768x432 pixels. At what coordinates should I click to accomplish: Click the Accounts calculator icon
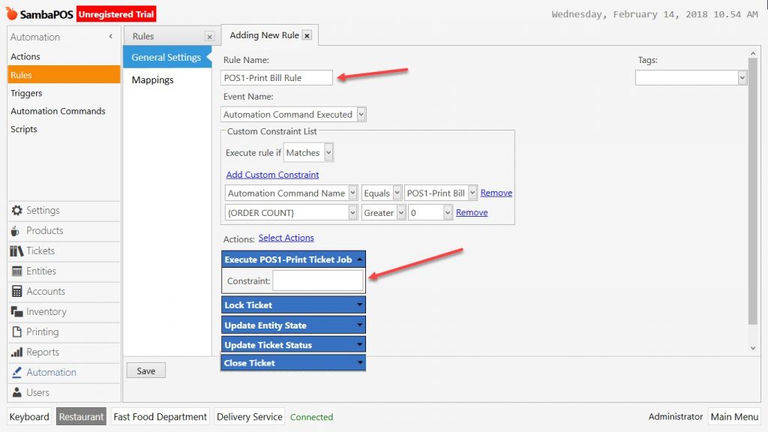point(16,292)
